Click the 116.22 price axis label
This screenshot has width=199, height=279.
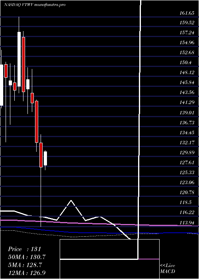[x=187, y=212]
